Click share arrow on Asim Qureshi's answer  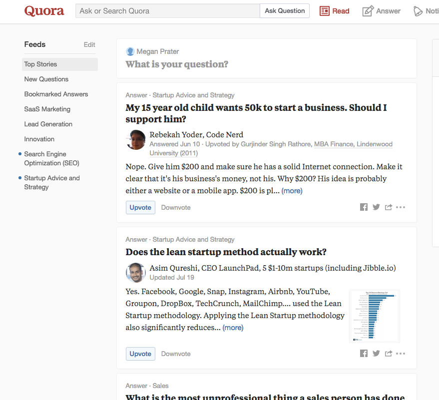click(388, 354)
